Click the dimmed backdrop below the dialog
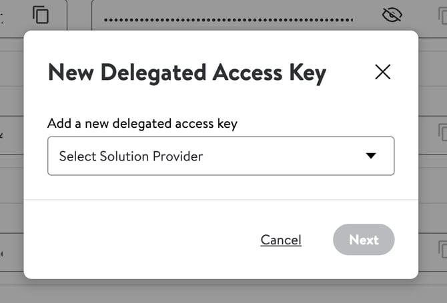 click(220, 292)
